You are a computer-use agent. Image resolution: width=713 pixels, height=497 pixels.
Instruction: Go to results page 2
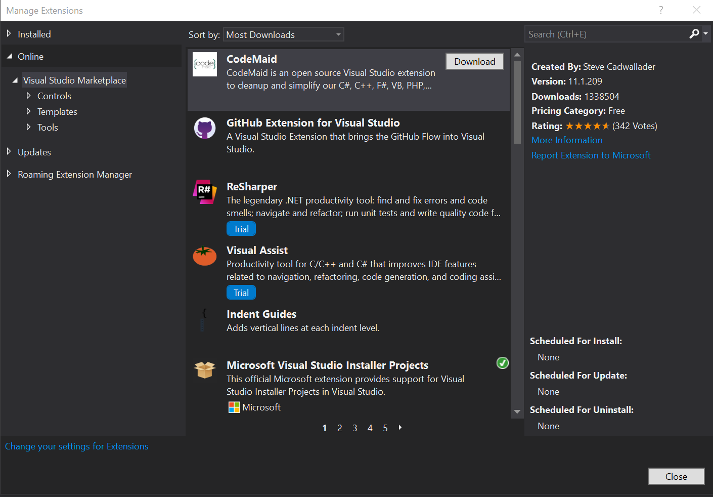340,428
